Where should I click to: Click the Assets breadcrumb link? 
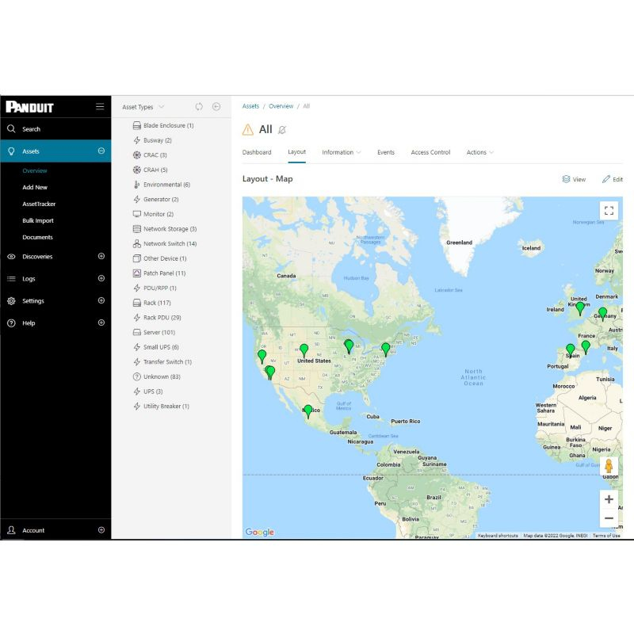tap(250, 106)
